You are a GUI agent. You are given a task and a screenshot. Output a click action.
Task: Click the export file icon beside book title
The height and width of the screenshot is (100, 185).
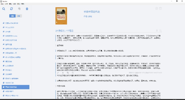[x=157, y=9]
